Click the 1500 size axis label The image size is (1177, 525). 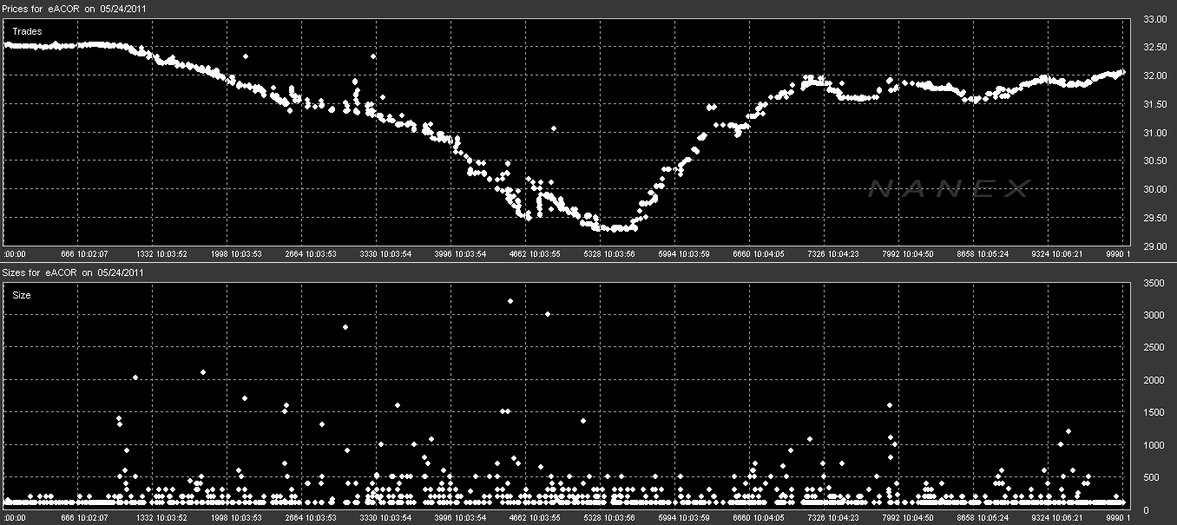pos(1155,413)
